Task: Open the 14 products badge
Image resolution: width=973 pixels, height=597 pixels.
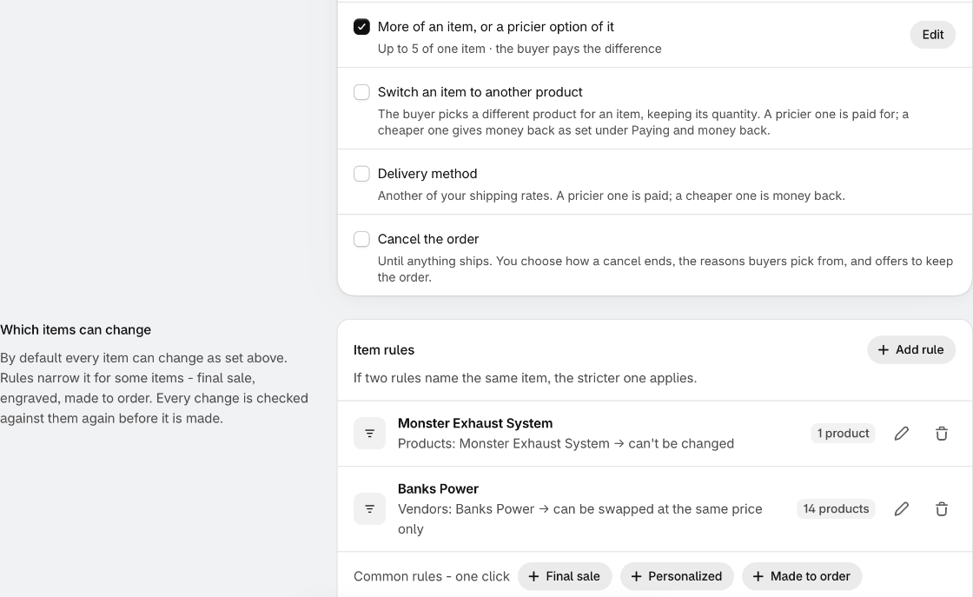Action: pos(836,509)
